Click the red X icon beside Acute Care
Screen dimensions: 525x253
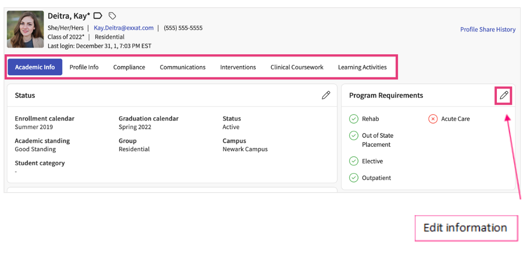pos(433,119)
